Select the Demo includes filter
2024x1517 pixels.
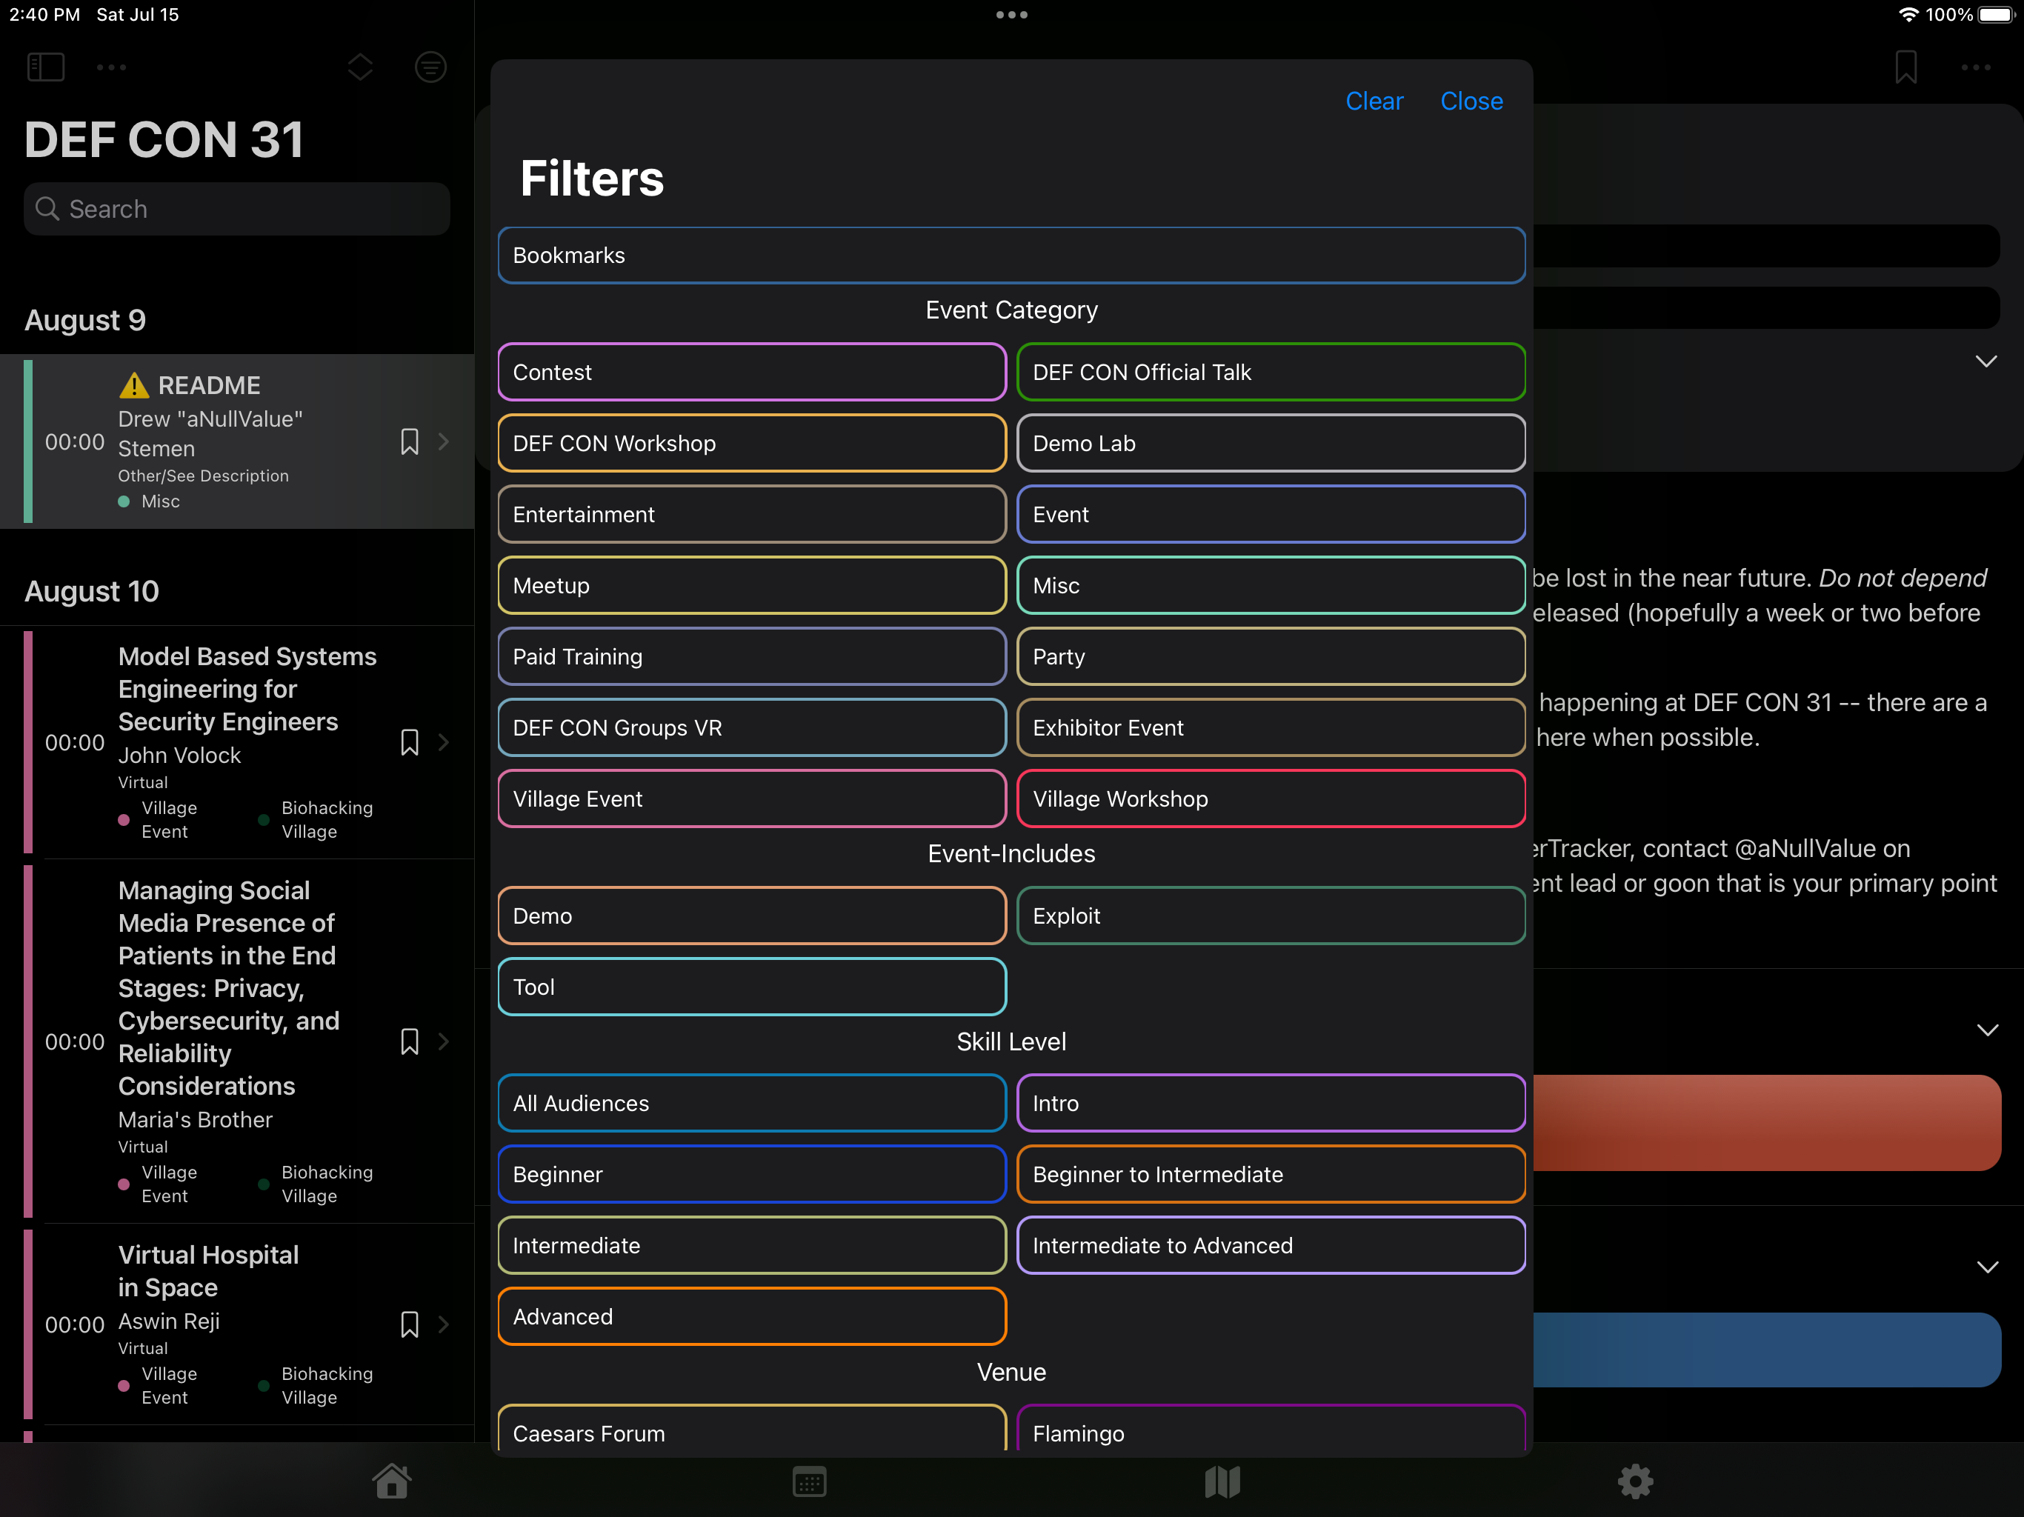[752, 916]
